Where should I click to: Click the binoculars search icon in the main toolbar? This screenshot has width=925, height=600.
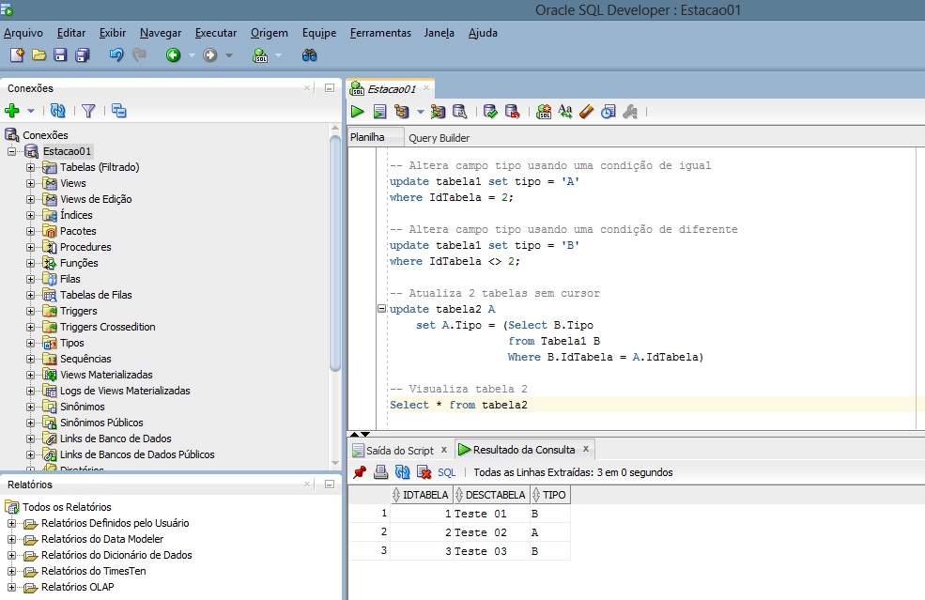tap(309, 55)
